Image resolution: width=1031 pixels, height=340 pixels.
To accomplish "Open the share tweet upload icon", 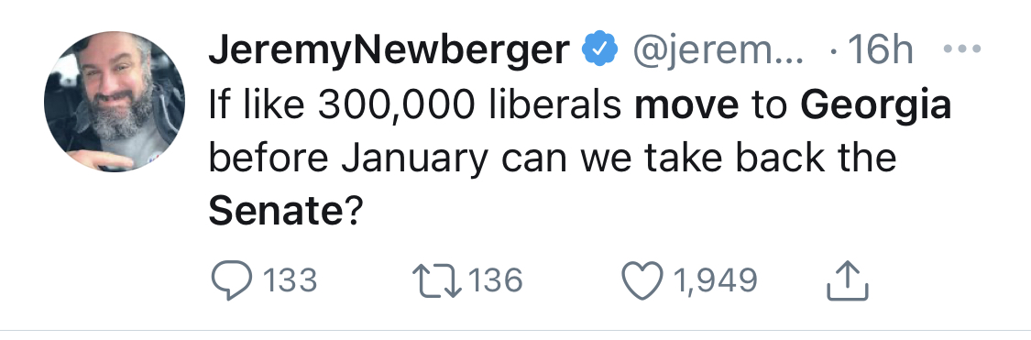I will 847,280.
